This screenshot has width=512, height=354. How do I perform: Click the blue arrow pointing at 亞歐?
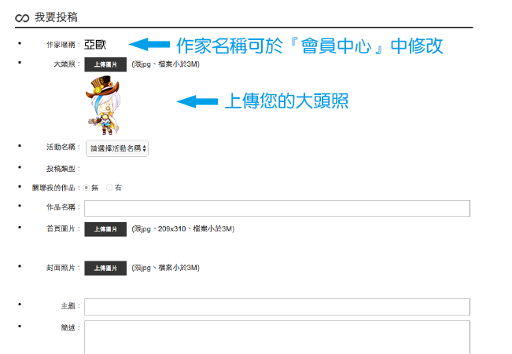click(149, 44)
